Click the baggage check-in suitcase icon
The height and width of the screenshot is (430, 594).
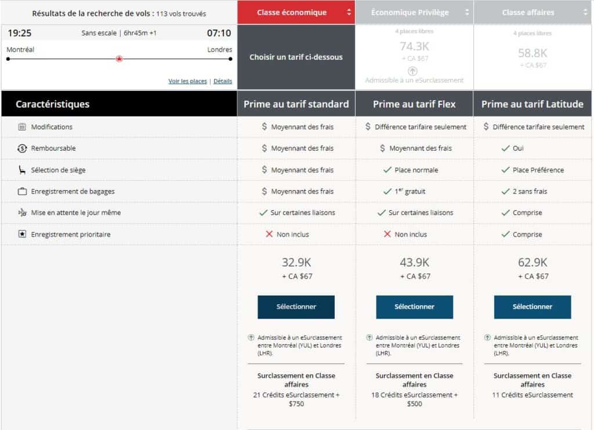(x=22, y=191)
